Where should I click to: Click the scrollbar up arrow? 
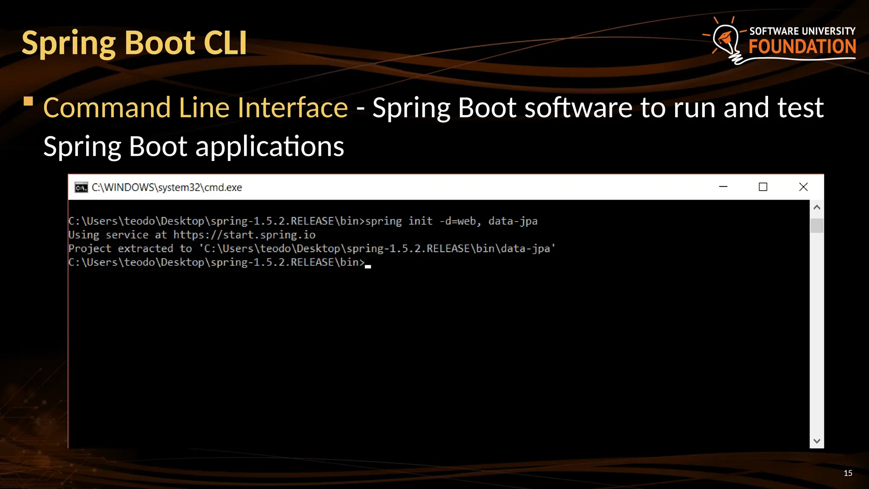(816, 208)
